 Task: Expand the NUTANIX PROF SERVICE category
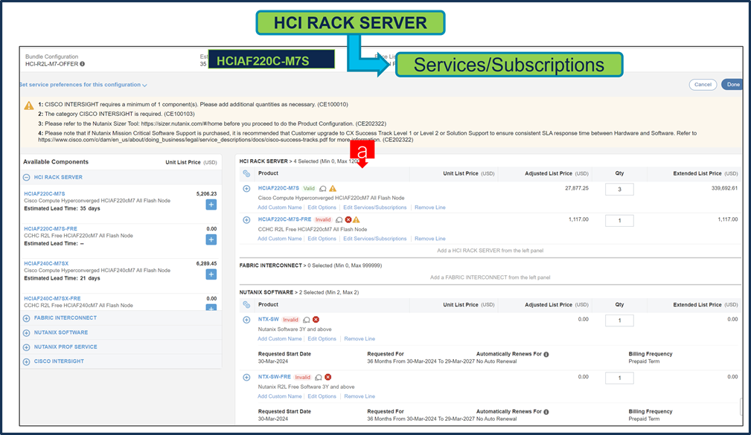click(x=26, y=347)
